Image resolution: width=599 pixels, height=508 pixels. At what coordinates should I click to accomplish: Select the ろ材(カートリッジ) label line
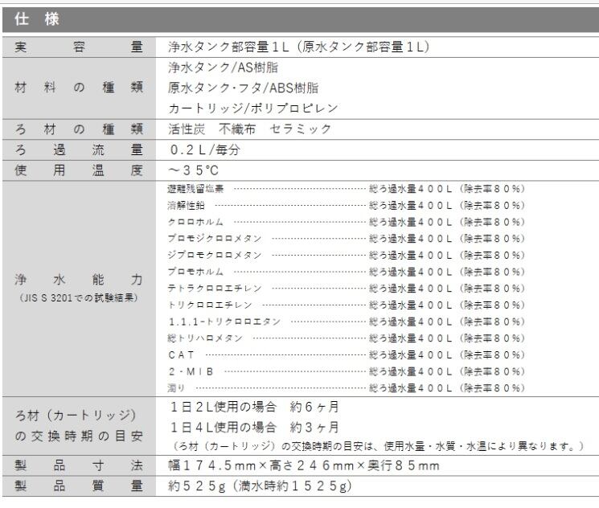click(x=76, y=416)
